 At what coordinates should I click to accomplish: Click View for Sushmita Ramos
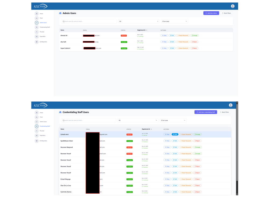(x=167, y=192)
